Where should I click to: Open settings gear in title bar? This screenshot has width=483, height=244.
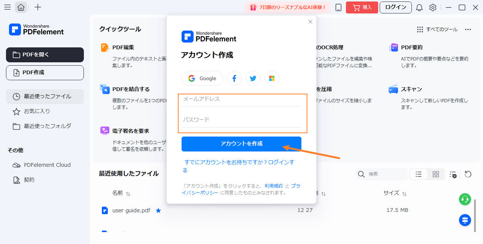433,7
